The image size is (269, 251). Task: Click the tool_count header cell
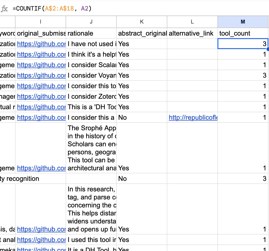tap(243, 33)
